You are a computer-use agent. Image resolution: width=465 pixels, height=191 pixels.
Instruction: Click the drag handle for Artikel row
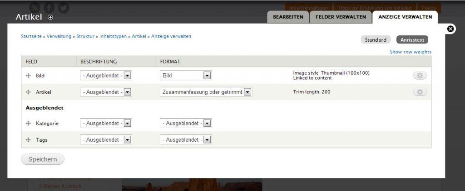click(28, 92)
